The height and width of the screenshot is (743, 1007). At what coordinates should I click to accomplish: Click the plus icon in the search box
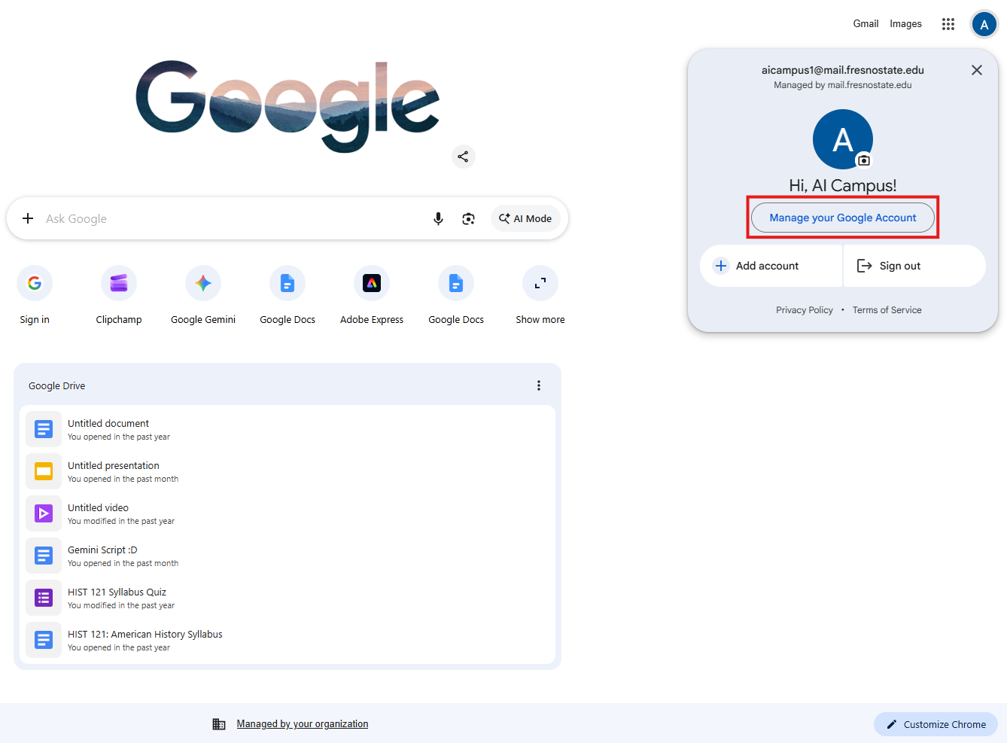tap(28, 218)
